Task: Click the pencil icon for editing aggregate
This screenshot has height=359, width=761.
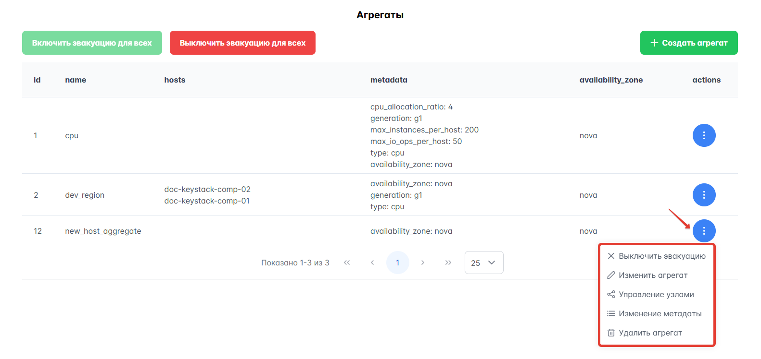Action: coord(611,275)
